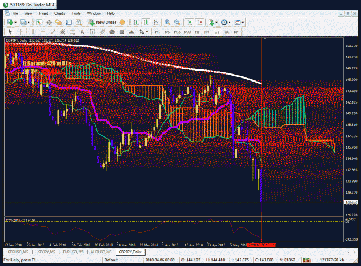Open the Tools menu
The image size is (361, 266).
coord(76,13)
